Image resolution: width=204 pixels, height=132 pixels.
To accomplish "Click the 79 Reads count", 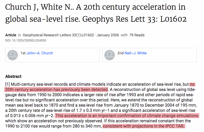I will (x=137, y=35).
